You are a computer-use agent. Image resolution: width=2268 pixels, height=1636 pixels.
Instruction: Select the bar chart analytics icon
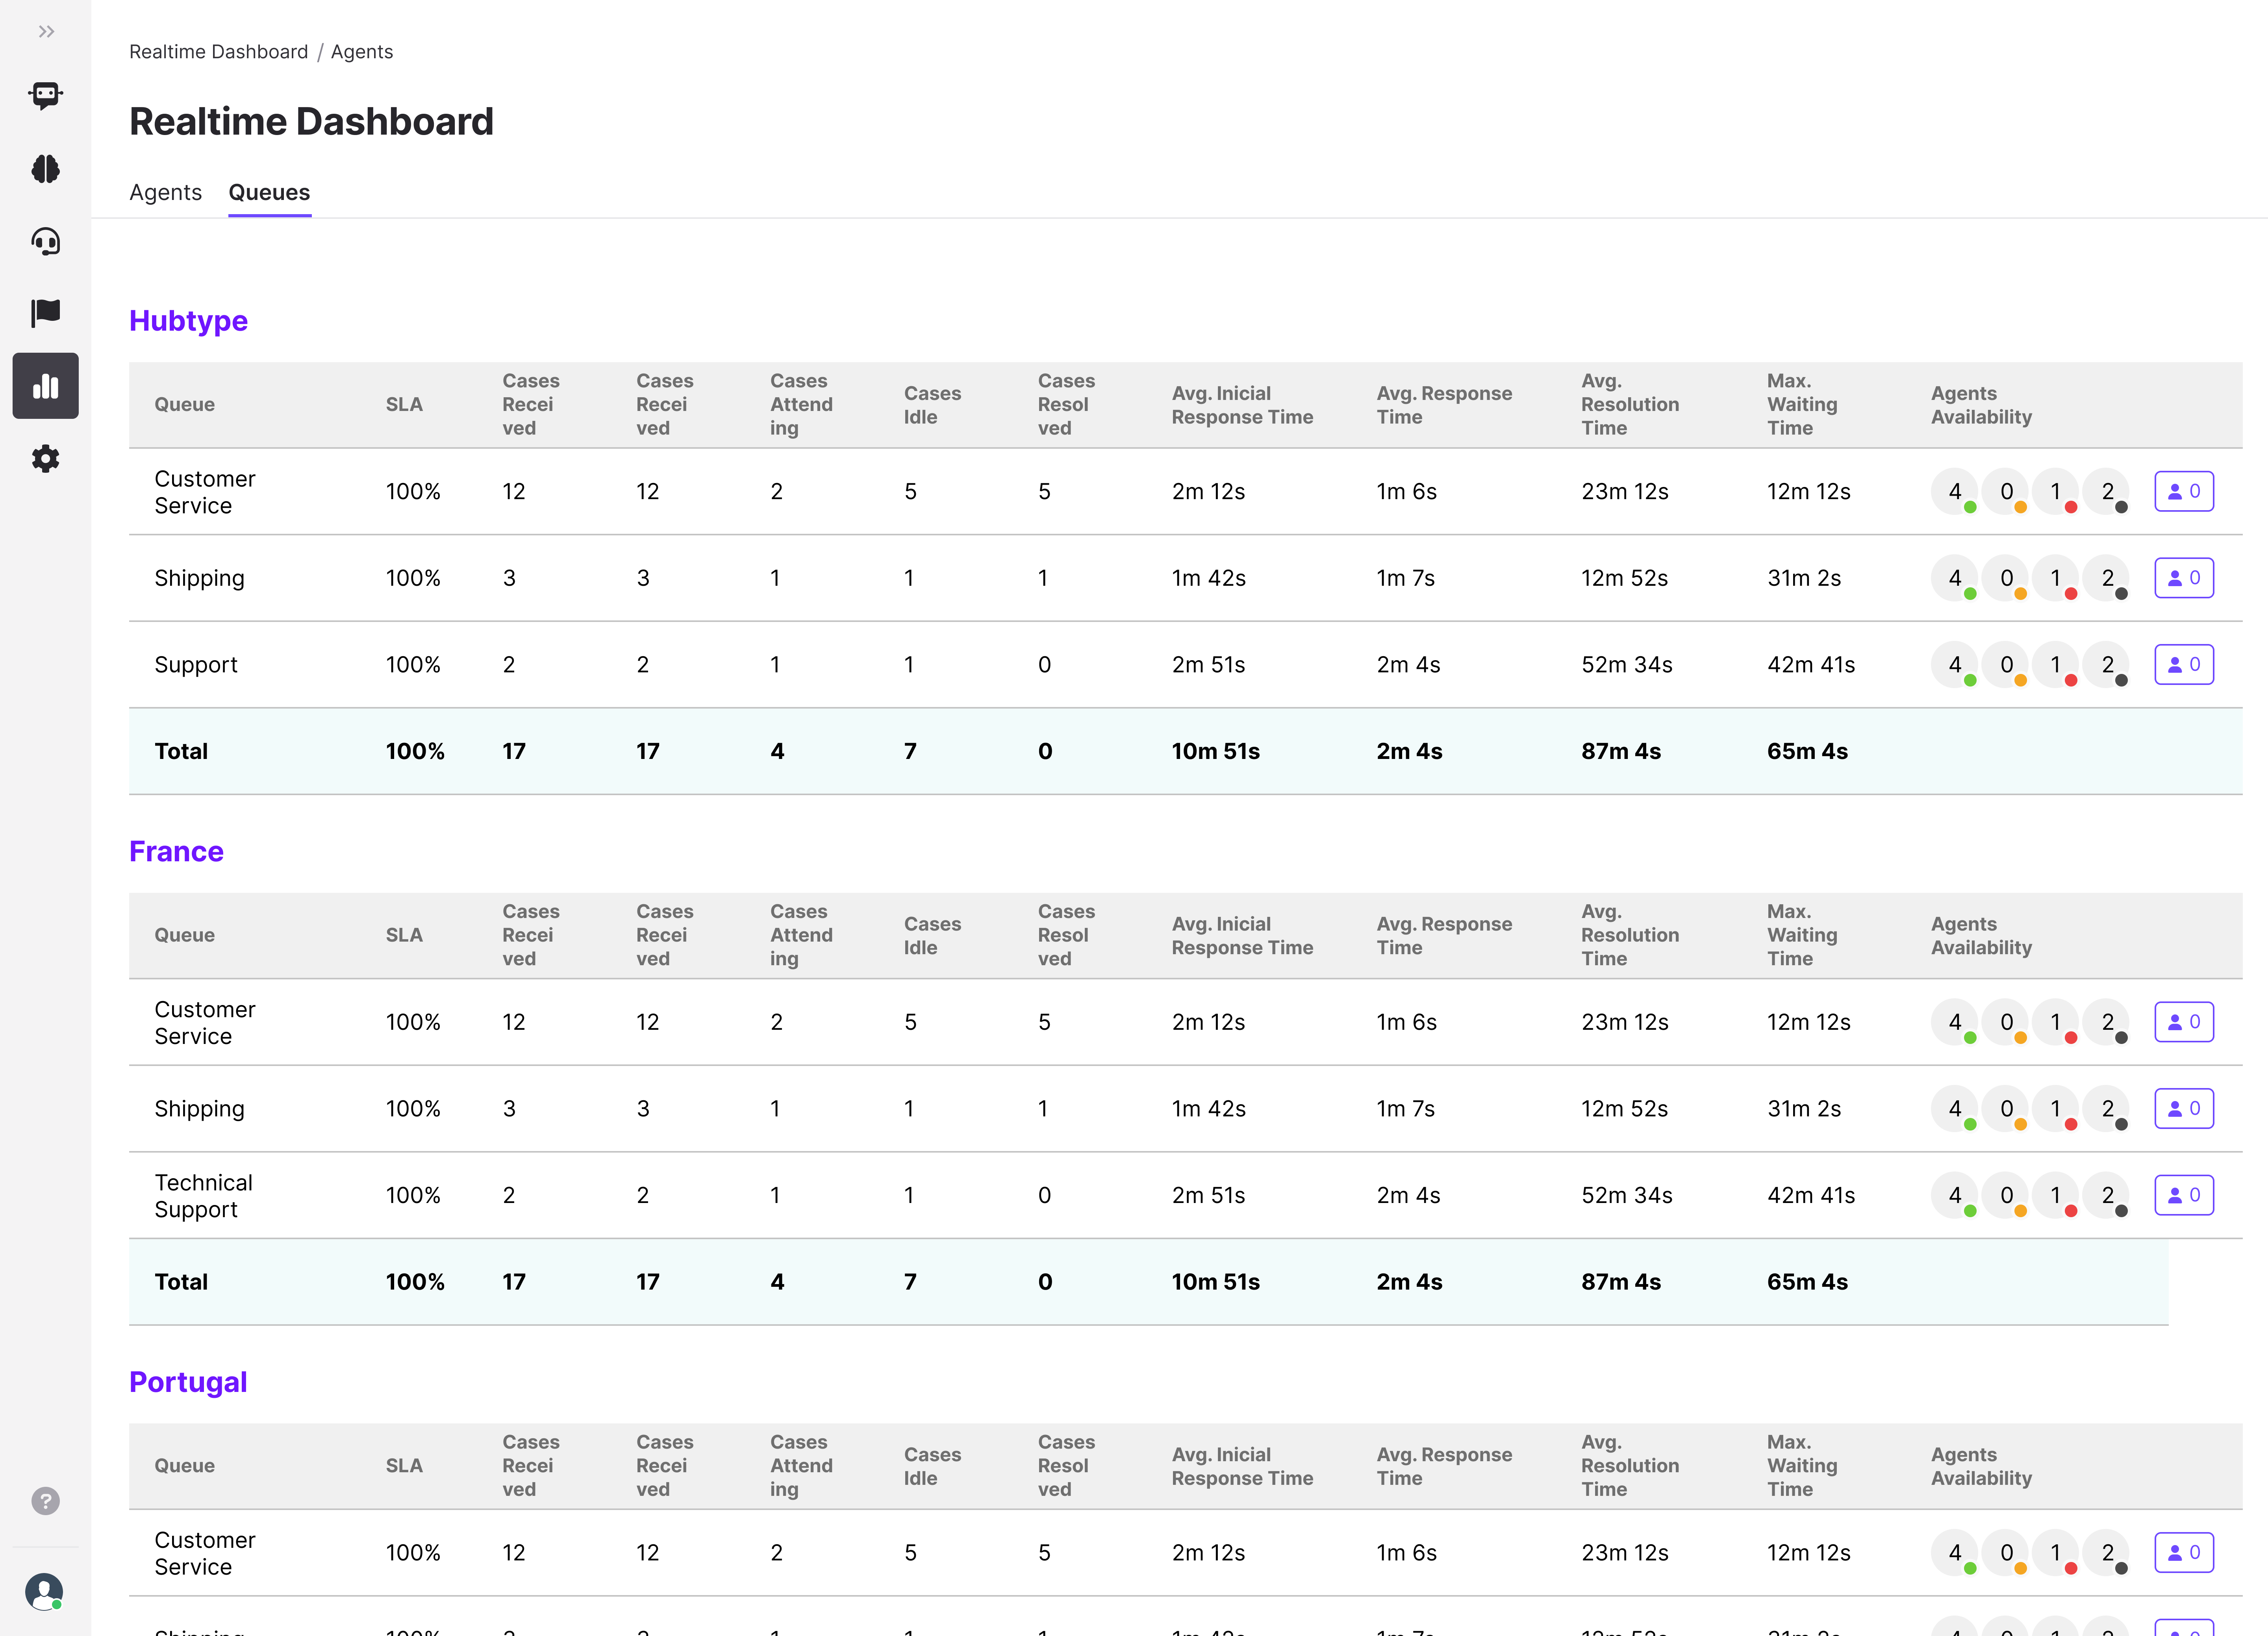pyautogui.click(x=46, y=386)
